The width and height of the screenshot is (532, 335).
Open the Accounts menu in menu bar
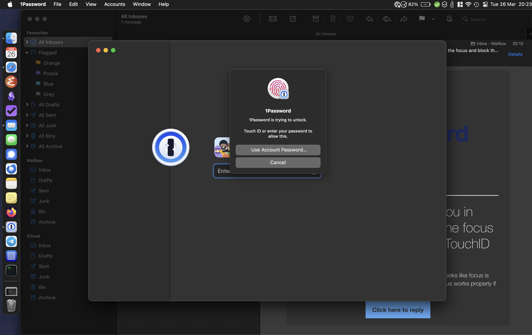pos(114,4)
